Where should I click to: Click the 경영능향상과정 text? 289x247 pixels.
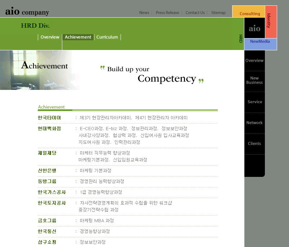coord(95,231)
